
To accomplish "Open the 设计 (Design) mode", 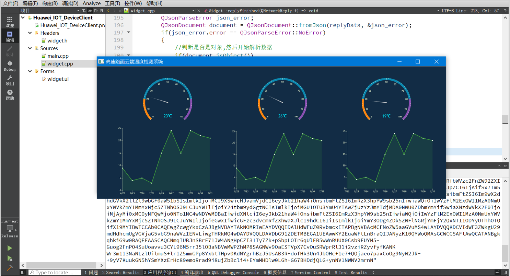I will (10, 51).
